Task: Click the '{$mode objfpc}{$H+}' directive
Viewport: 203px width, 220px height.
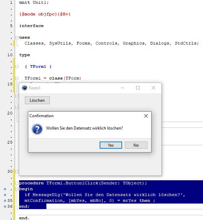Action: [x=45, y=14]
